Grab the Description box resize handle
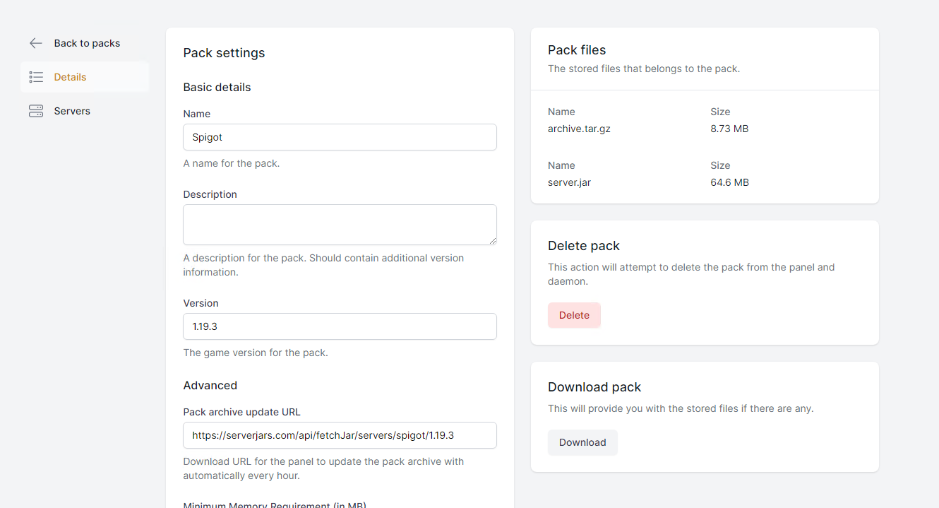Screen dimensions: 939x508 pos(492,240)
